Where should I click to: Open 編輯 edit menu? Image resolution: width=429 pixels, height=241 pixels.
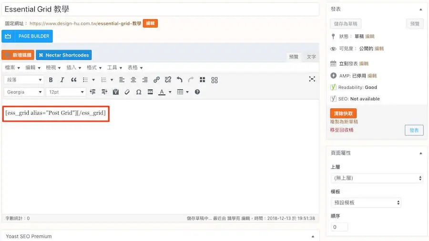(x=33, y=67)
